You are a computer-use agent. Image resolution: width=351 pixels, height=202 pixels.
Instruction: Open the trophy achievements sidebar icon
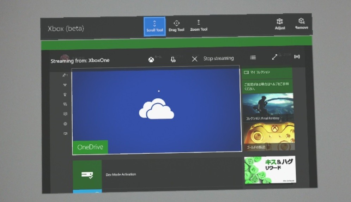click(x=65, y=94)
